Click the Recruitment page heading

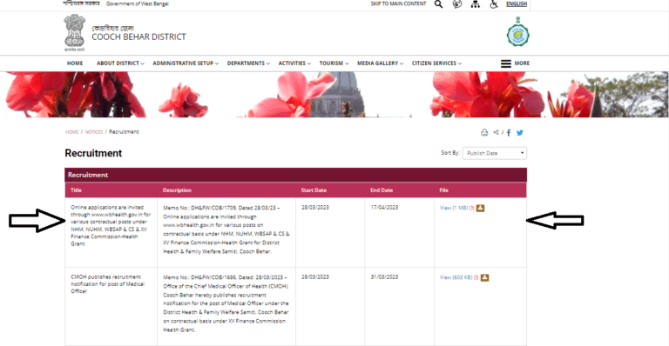(x=93, y=153)
